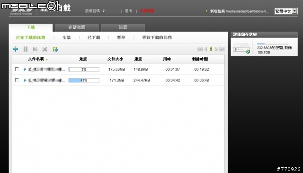Click the blurred file name of 3% download

(47, 69)
